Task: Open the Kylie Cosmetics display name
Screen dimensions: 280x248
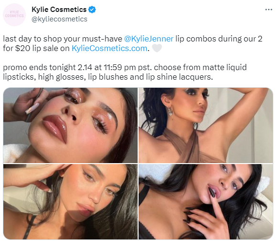Action: pos(59,10)
